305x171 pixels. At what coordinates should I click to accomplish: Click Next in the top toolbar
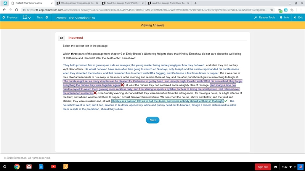pyautogui.click(x=42, y=17)
